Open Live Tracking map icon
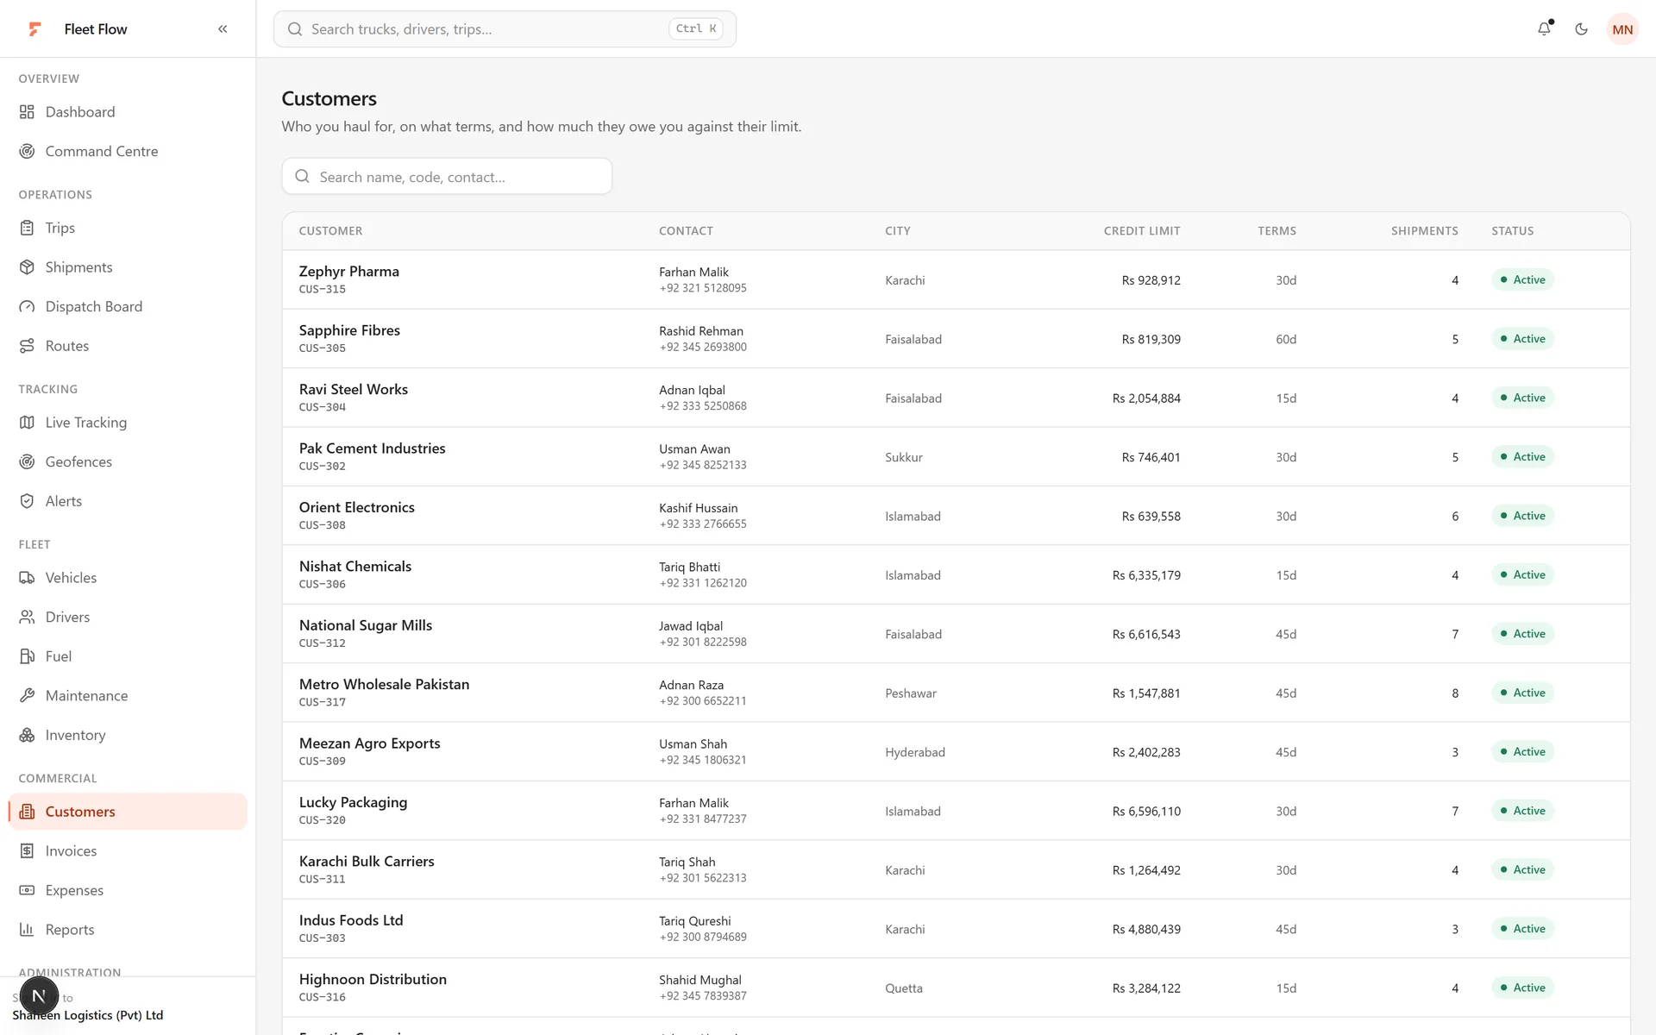1656x1035 pixels. [28, 423]
